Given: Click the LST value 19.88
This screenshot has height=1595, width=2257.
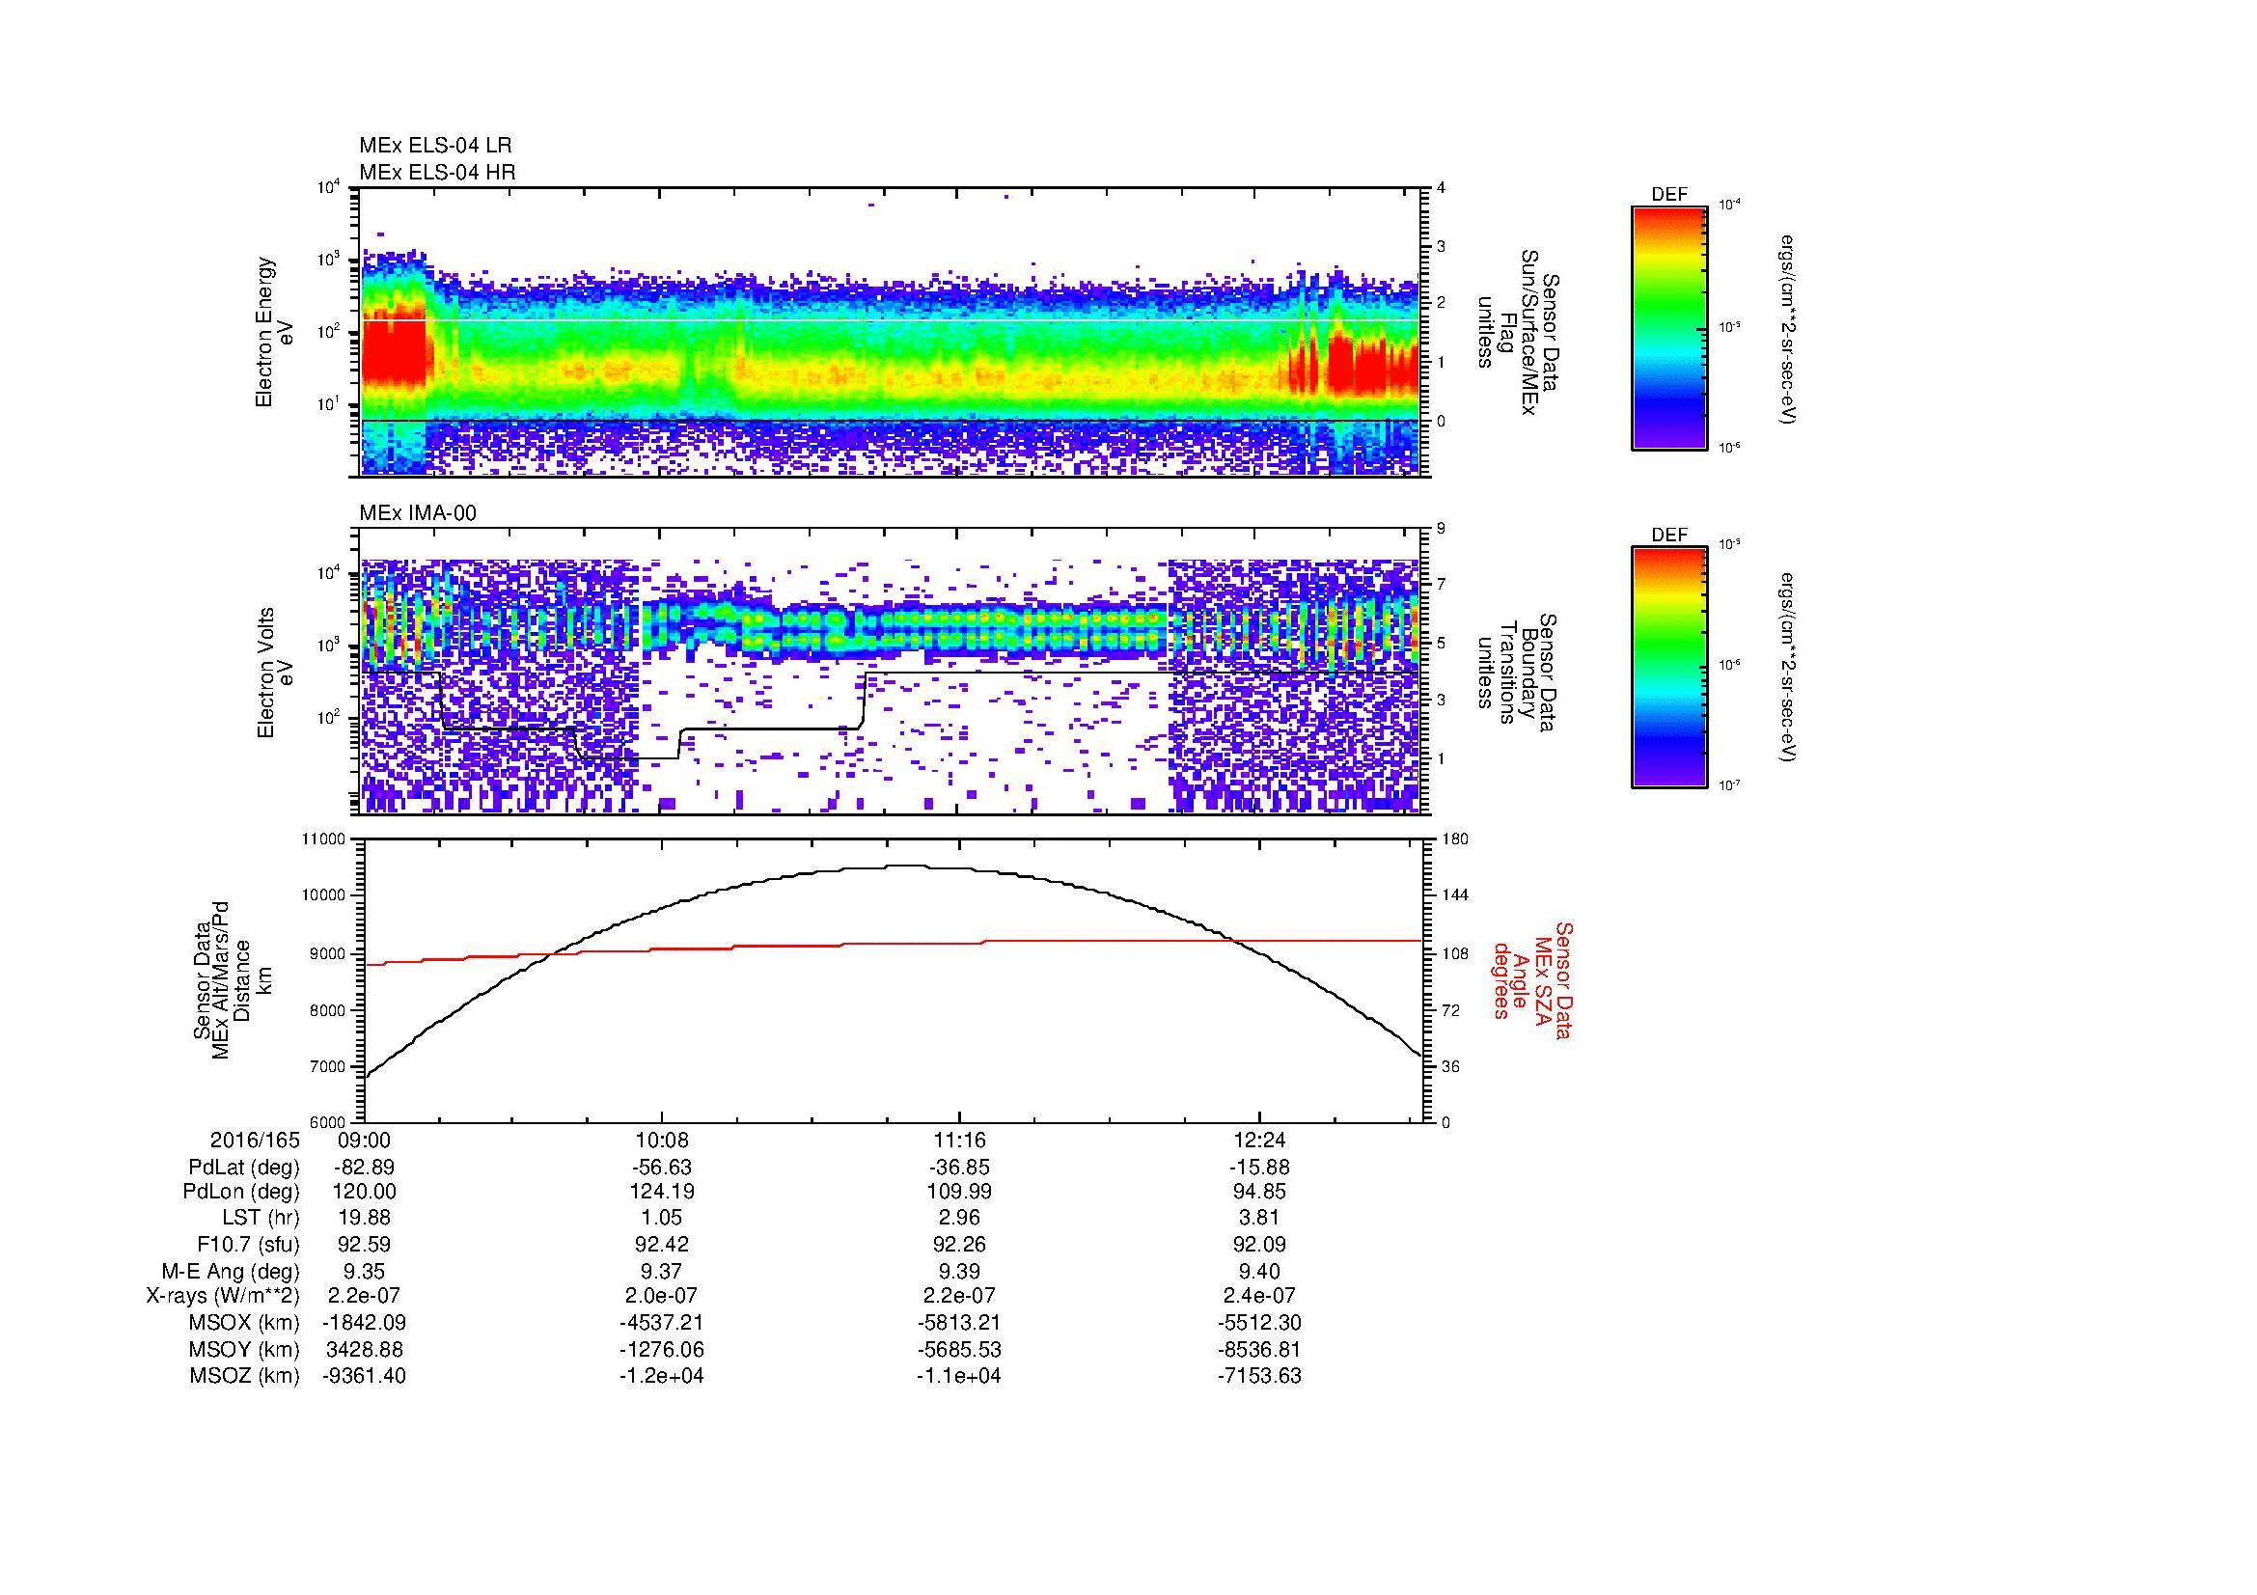Looking at the screenshot, I should click(364, 1219).
